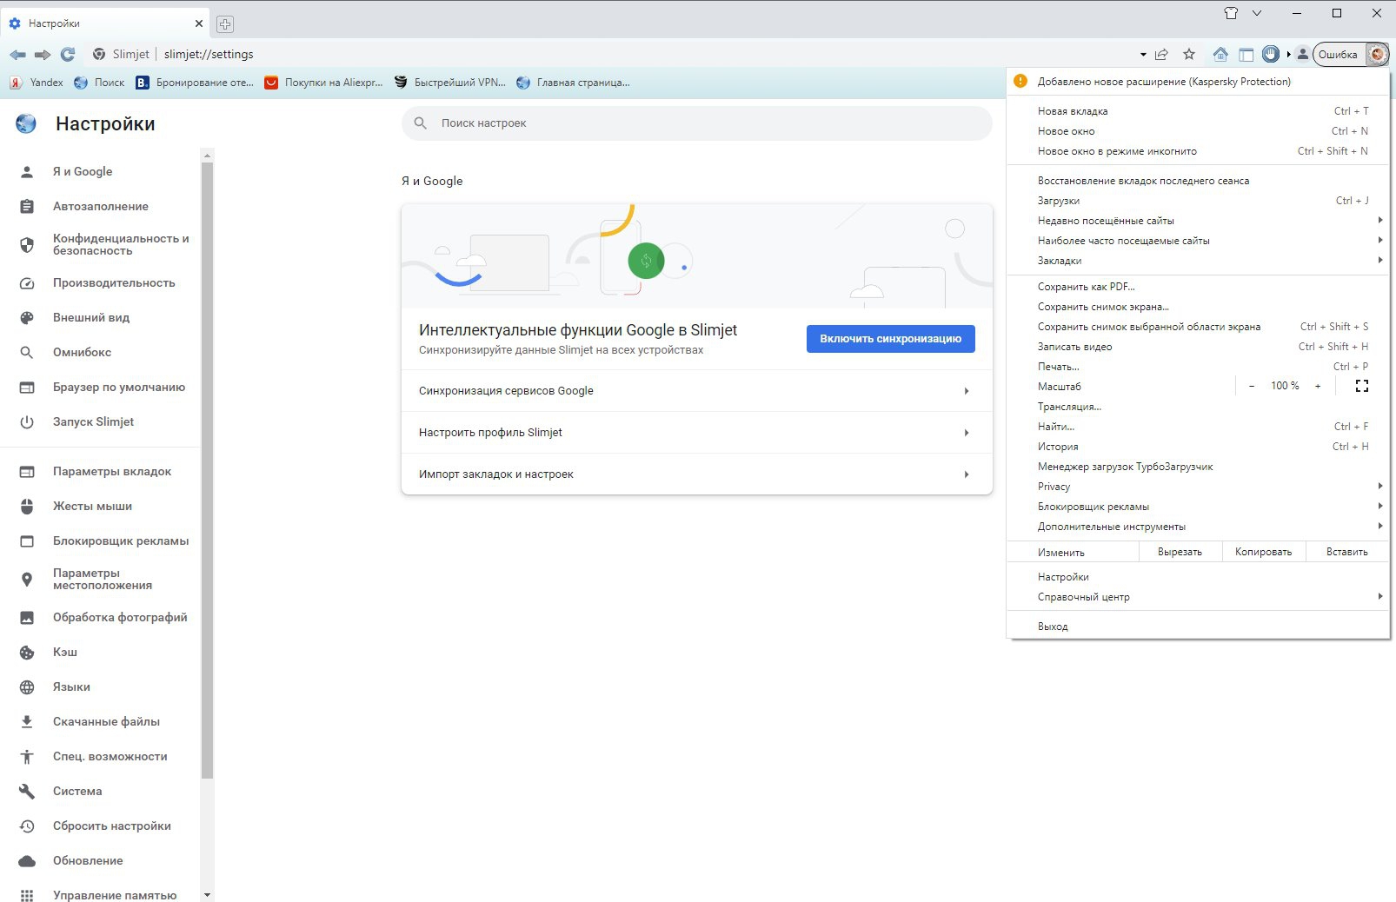Image resolution: width=1396 pixels, height=902 pixels.
Task: Open Автозаполнение in sidebar
Action: [100, 206]
